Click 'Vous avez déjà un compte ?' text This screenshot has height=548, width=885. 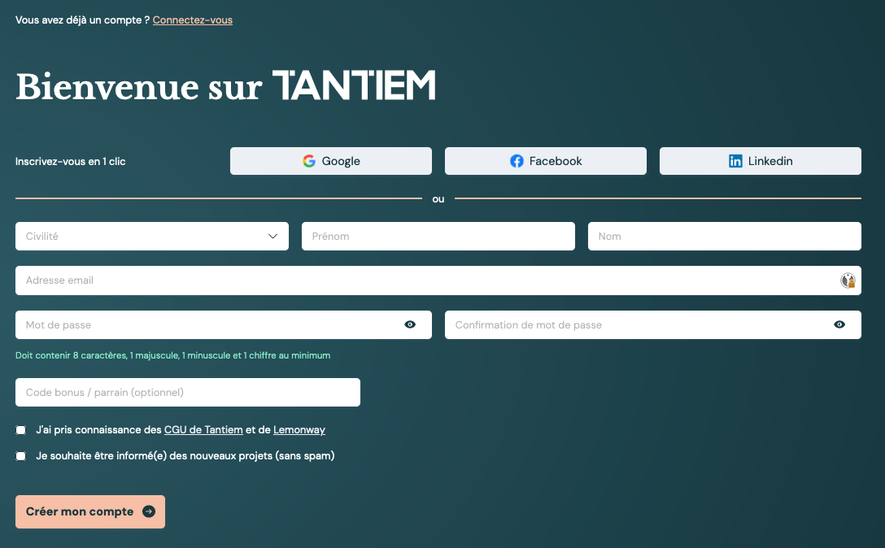tap(82, 20)
